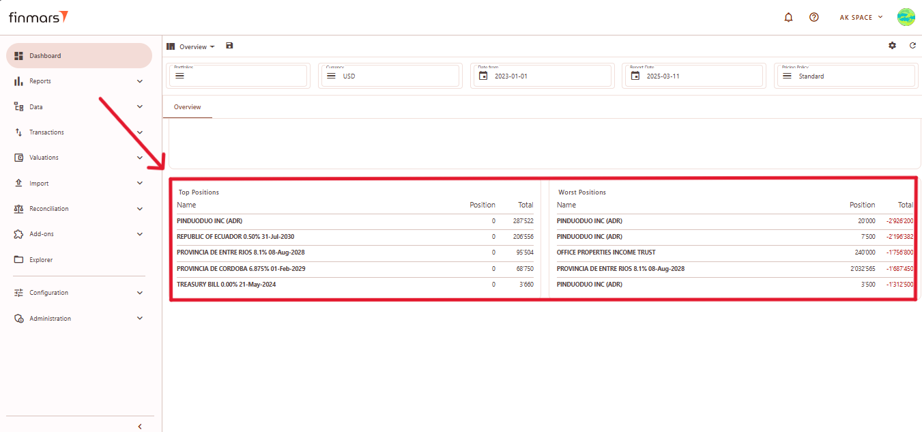Viewport: 922px width, 432px height.
Task: Open the AK SPACE workspace dropdown
Action: pos(861,17)
